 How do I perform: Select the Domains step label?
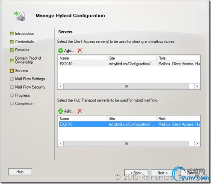point(22,50)
